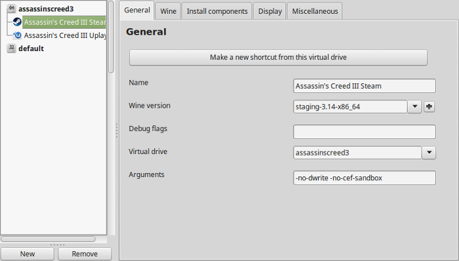This screenshot has height=261, width=459.
Task: Click the Remove button
Action: [x=85, y=254]
